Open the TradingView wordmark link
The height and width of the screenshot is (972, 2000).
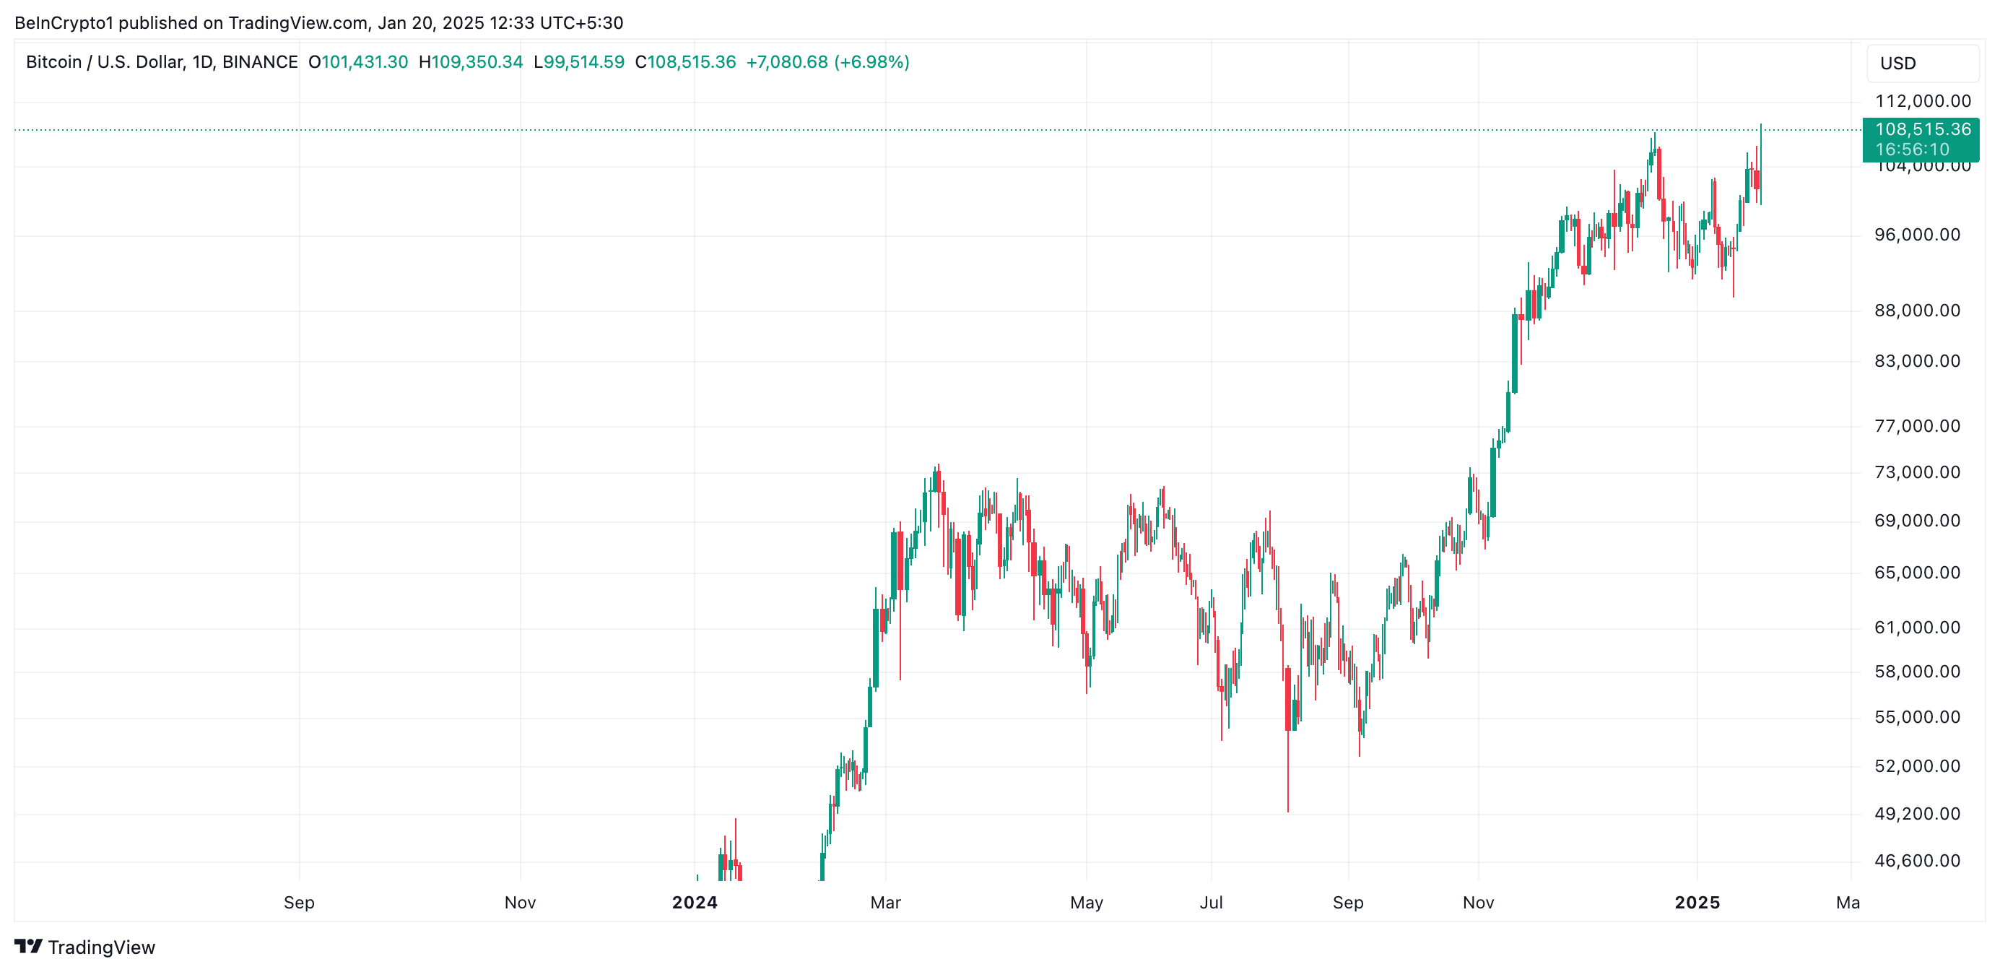pos(101,947)
